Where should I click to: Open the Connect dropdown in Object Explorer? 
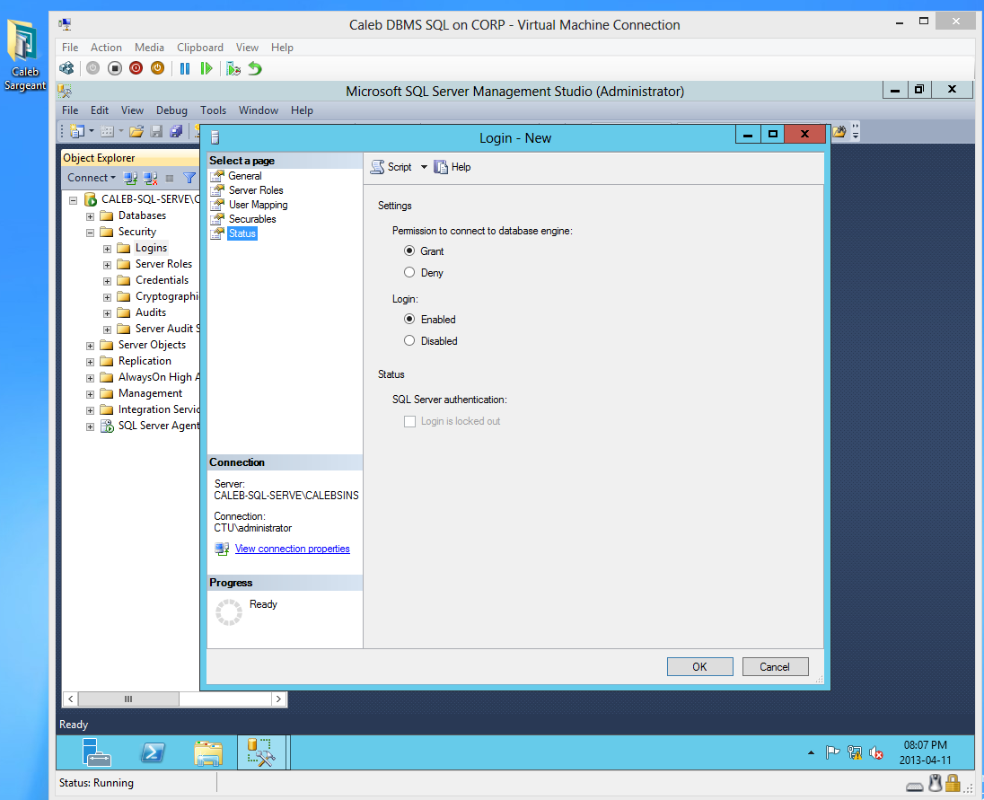(92, 178)
